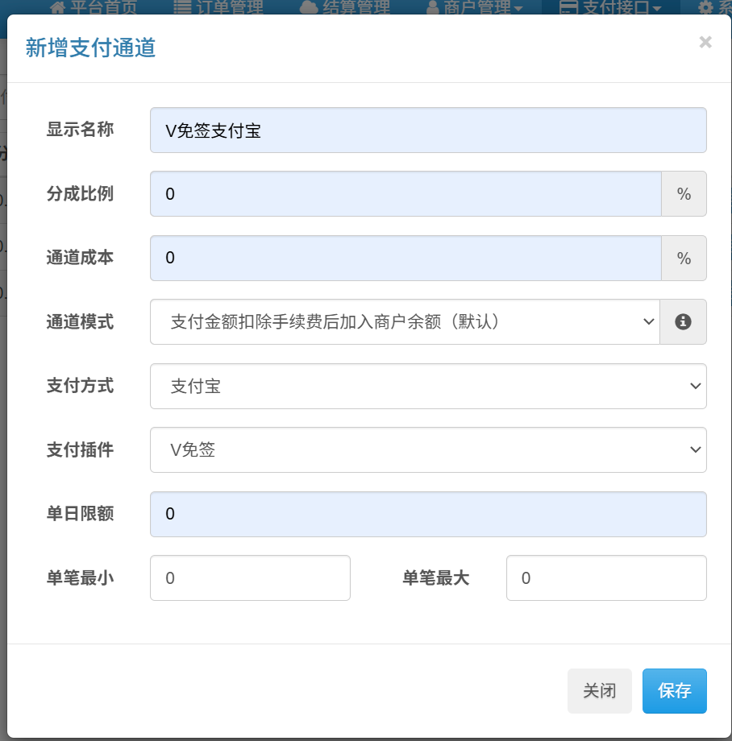The image size is (732, 741).
Task: Click the 单日限额 input field
Action: point(428,514)
